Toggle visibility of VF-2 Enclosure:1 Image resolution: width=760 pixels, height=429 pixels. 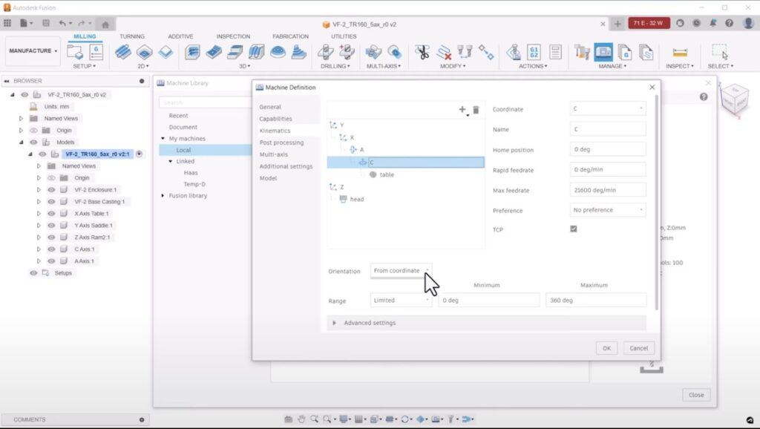(x=51, y=190)
